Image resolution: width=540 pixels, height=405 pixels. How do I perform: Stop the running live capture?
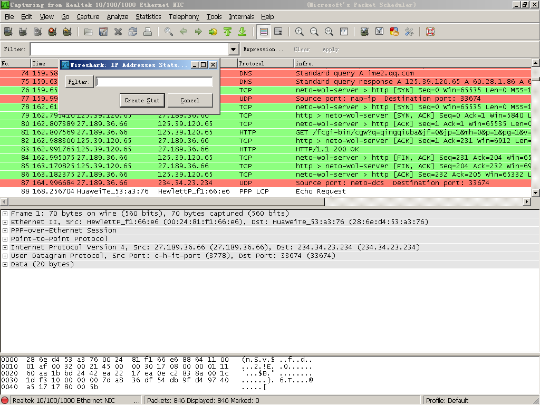point(53,32)
